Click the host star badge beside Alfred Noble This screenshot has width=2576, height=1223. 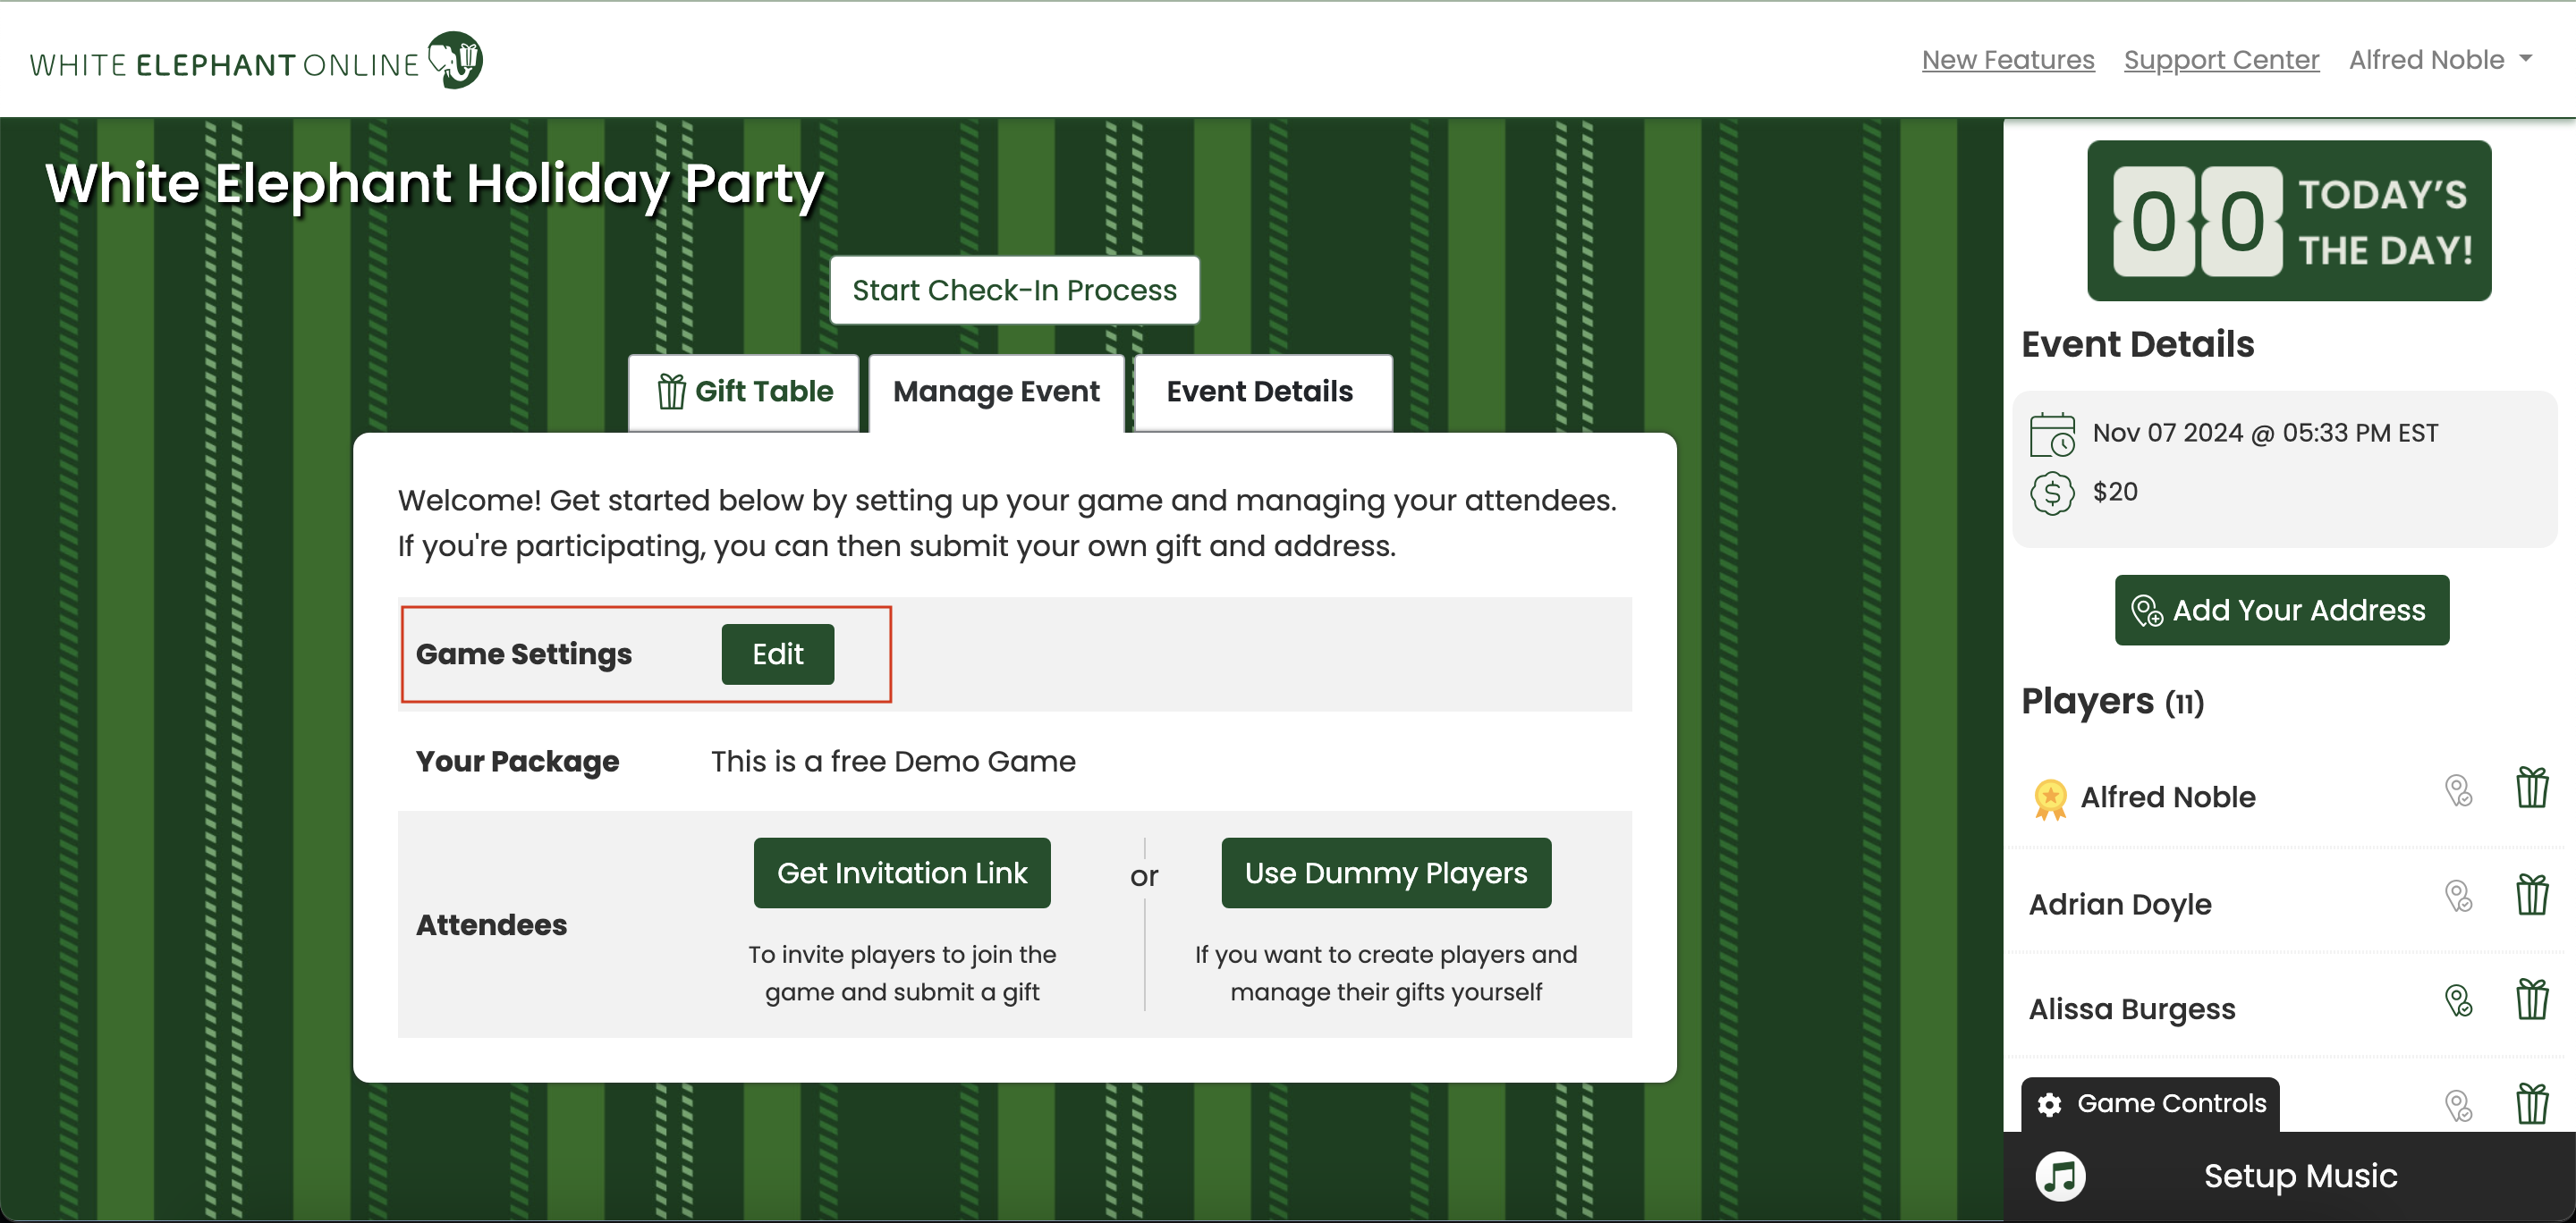(x=2050, y=798)
